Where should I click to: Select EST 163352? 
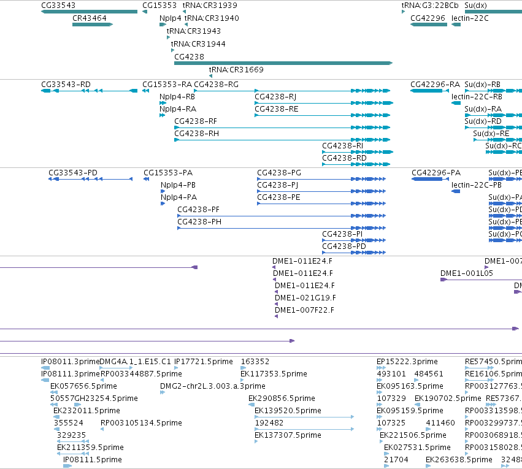click(x=244, y=368)
